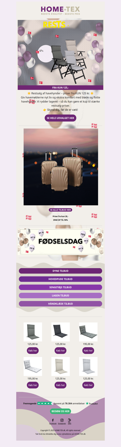Click SE ALLE TILBUD HER button
This screenshot has width=121, height=447.
60,210
